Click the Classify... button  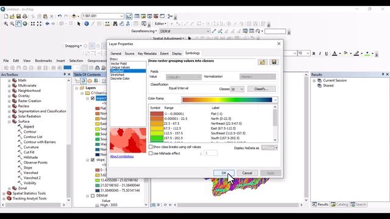[261, 89]
